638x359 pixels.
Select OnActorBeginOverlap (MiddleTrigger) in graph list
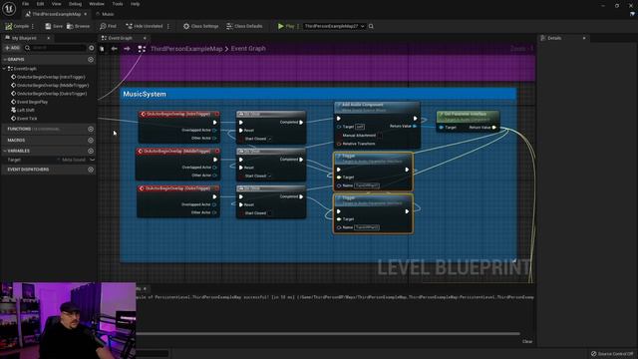[53, 86]
